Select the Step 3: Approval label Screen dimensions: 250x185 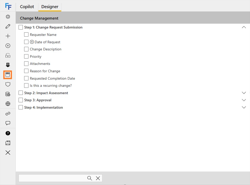tap(38, 100)
